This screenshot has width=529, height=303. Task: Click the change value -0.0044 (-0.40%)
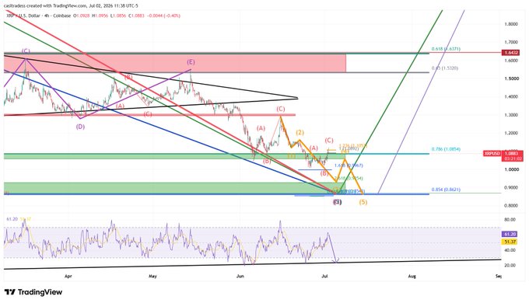(164, 16)
